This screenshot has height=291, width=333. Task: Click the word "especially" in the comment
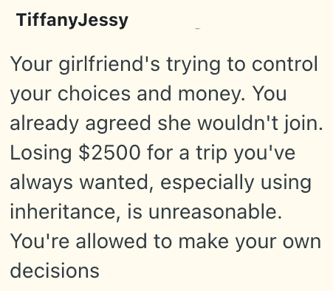[207, 182]
